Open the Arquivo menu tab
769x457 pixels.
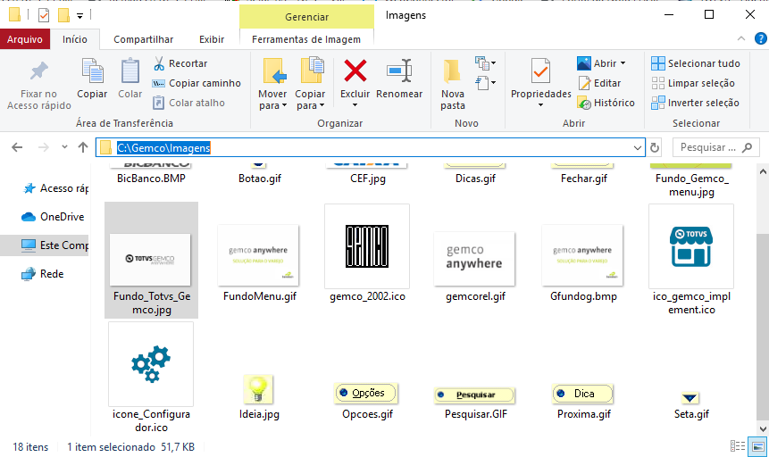coord(24,39)
